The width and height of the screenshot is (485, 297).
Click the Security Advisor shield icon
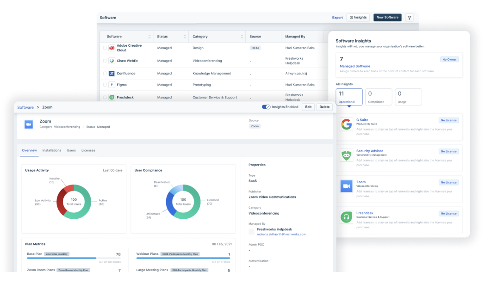[x=346, y=155]
